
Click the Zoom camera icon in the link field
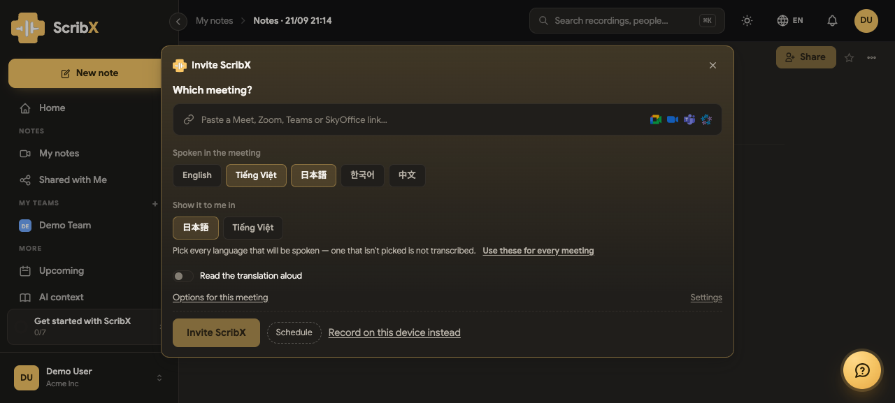pos(673,119)
